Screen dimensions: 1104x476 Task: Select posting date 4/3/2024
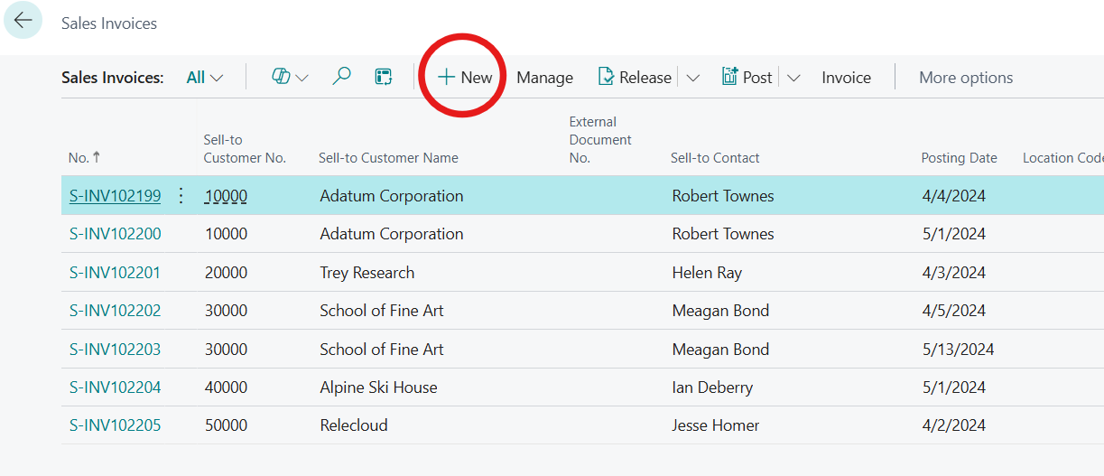point(953,273)
